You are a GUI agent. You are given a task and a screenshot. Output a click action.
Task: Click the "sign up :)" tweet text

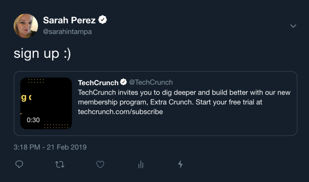42,54
